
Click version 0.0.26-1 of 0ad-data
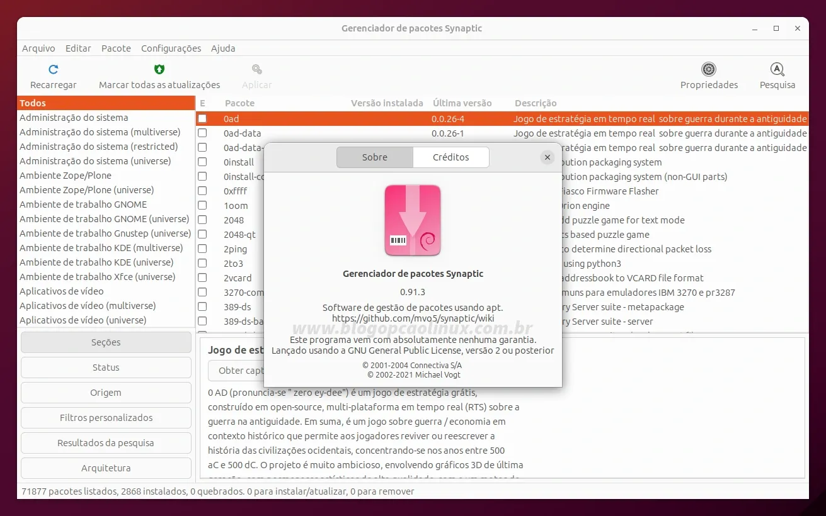pyautogui.click(x=447, y=133)
